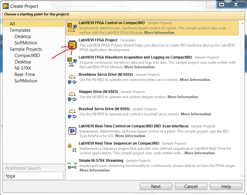The height and width of the screenshot is (195, 247).
Task: Click the Stepper Drive (NI 9503) icon
Action: pos(72,96)
